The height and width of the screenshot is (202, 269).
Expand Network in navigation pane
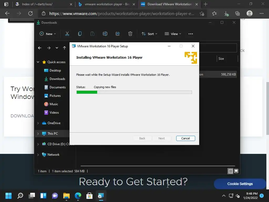[38, 155]
